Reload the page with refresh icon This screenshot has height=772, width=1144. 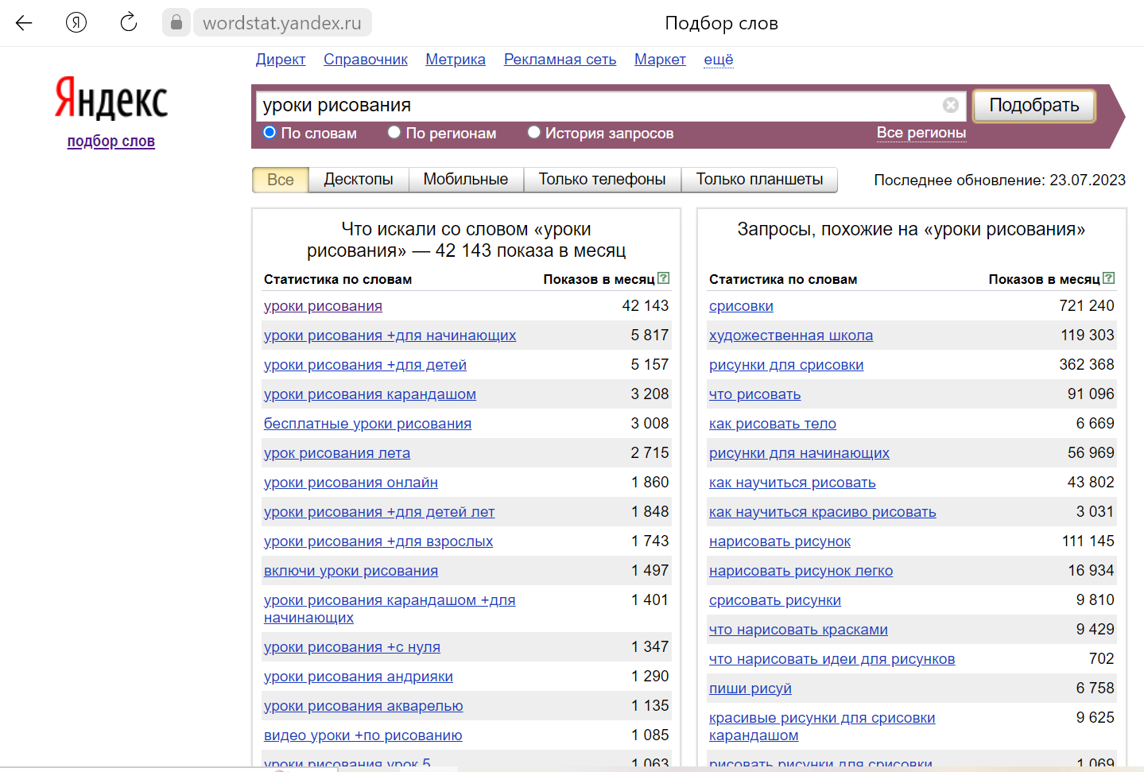coord(129,22)
